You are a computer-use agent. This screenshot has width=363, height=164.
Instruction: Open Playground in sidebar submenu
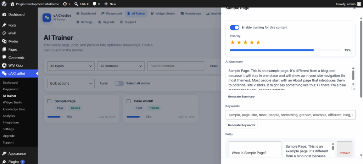10,89
